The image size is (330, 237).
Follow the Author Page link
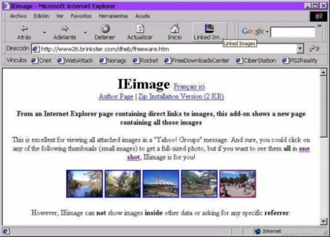pos(116,97)
